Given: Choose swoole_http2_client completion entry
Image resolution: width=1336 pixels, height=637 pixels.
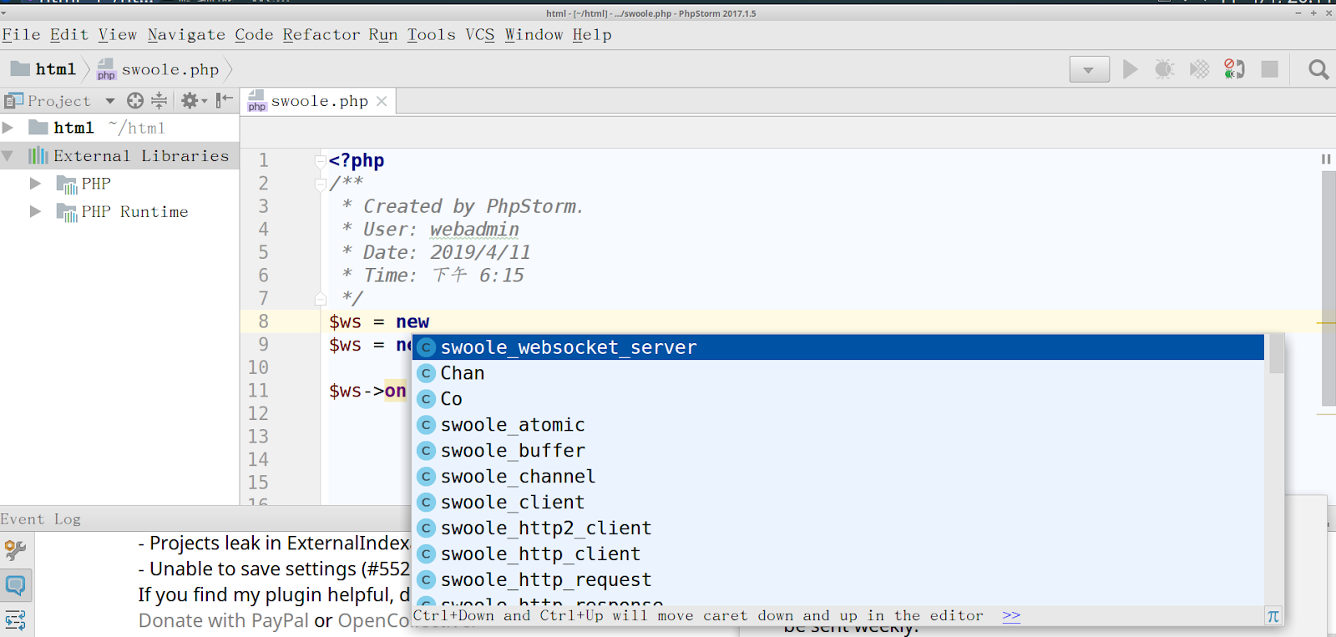Looking at the screenshot, I should tap(838, 528).
